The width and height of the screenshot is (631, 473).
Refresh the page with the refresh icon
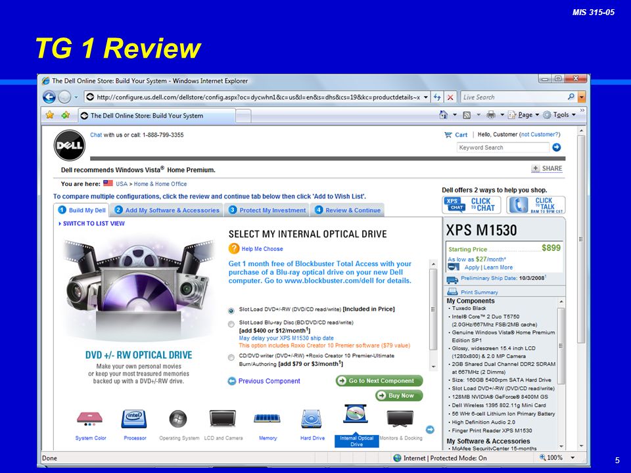coord(438,97)
